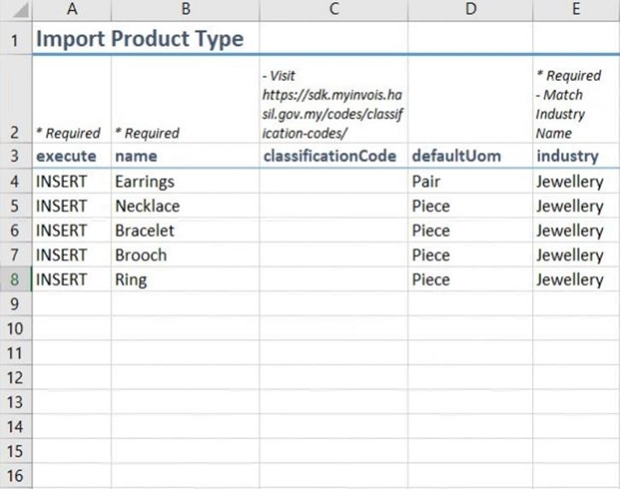The height and width of the screenshot is (489, 620).
Task: Select row 3 header
Action: pyautogui.click(x=16, y=156)
